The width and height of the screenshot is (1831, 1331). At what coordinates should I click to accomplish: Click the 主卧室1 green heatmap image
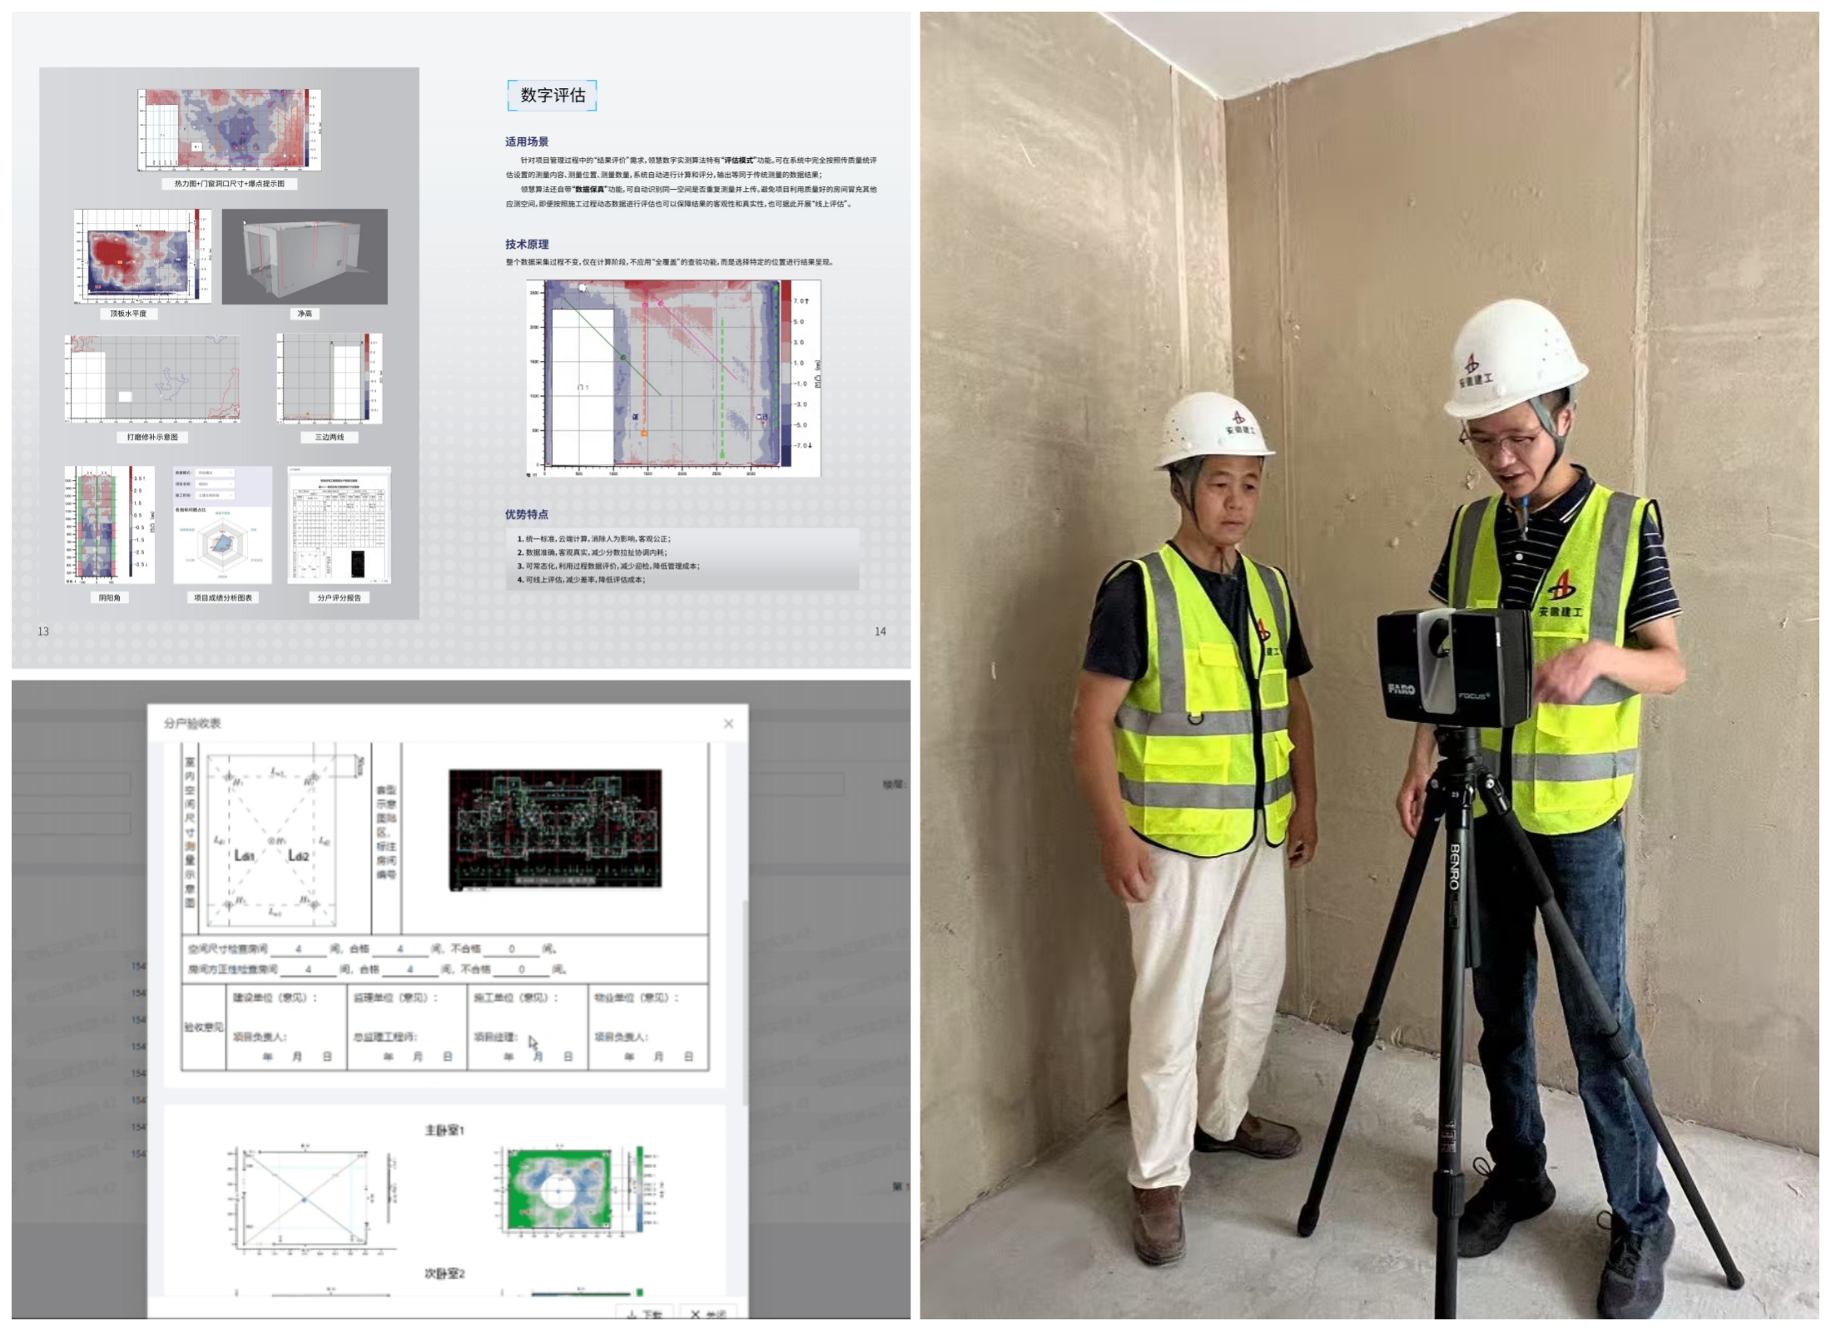point(559,1190)
